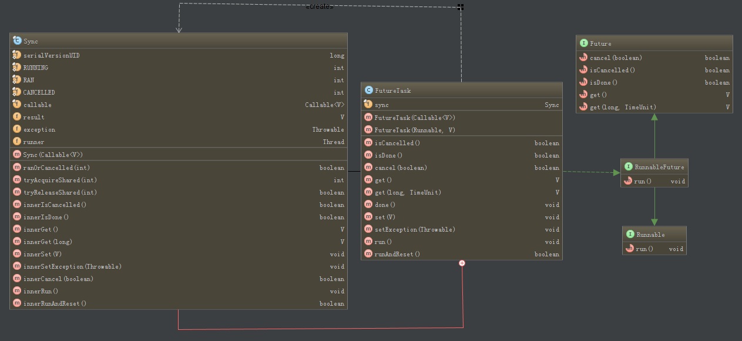Select the set(V) method in FutureTask
Viewport: 742px width, 341px height.
pos(462,217)
